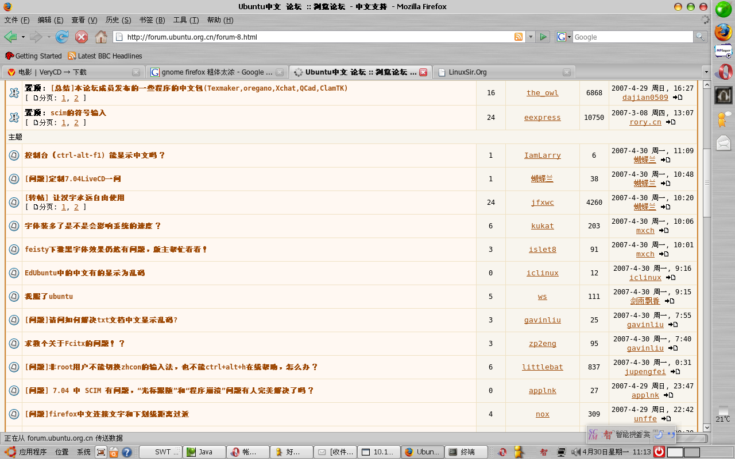Open the yellow figure messenger dock icon
Screen dimensions: 735x459
coord(724,119)
